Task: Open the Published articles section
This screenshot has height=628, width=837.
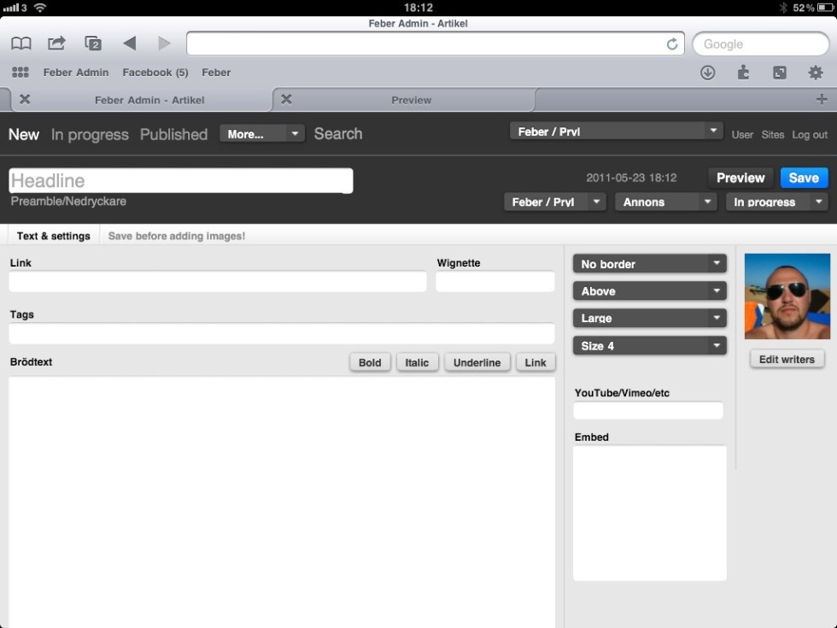Action: tap(173, 134)
